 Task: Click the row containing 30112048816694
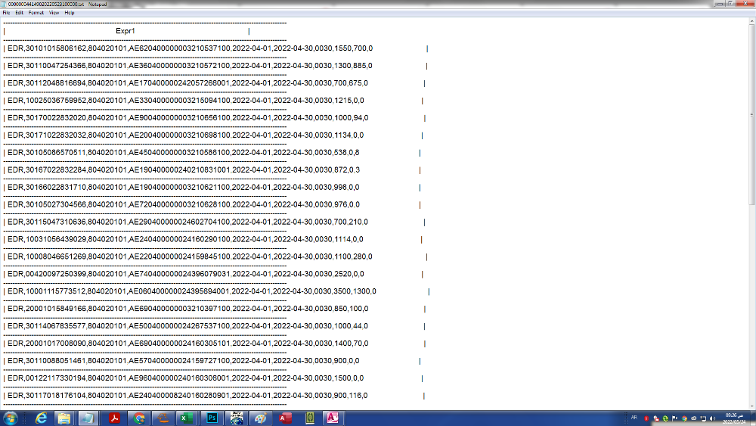pyautogui.click(x=187, y=83)
